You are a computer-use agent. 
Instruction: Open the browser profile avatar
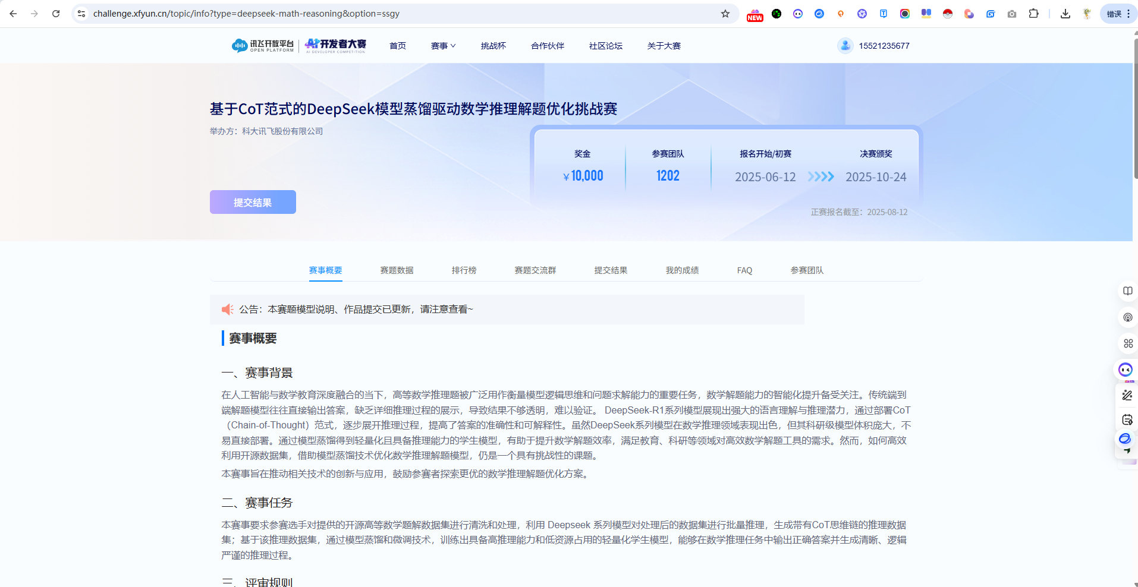click(1087, 14)
